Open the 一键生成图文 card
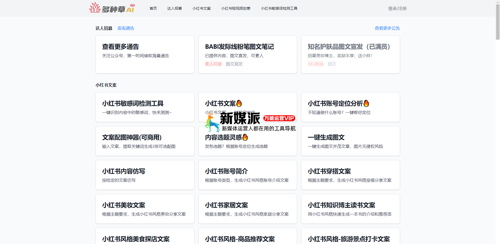500x244 pixels. point(351,141)
